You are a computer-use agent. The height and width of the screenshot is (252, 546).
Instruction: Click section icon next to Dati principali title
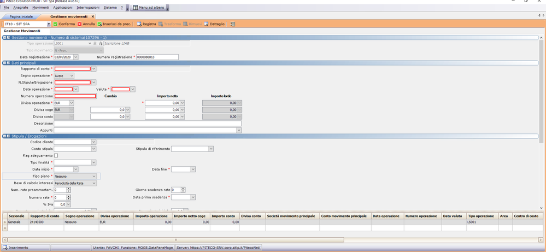coord(8,63)
